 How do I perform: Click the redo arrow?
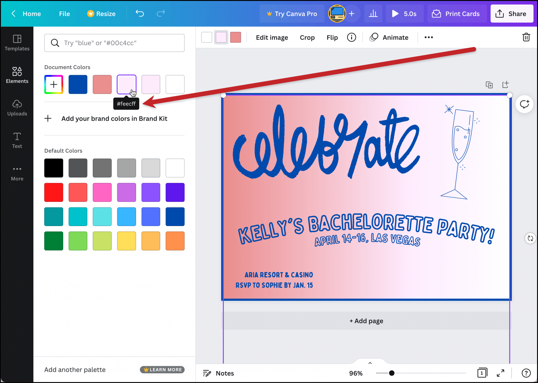(161, 13)
